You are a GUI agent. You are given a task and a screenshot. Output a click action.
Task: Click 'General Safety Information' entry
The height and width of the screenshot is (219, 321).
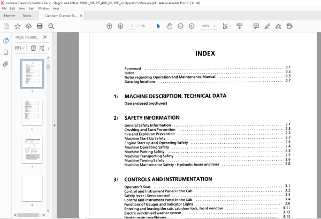point(148,125)
